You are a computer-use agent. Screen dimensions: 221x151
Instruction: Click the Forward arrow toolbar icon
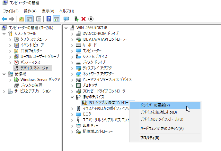[12, 19]
